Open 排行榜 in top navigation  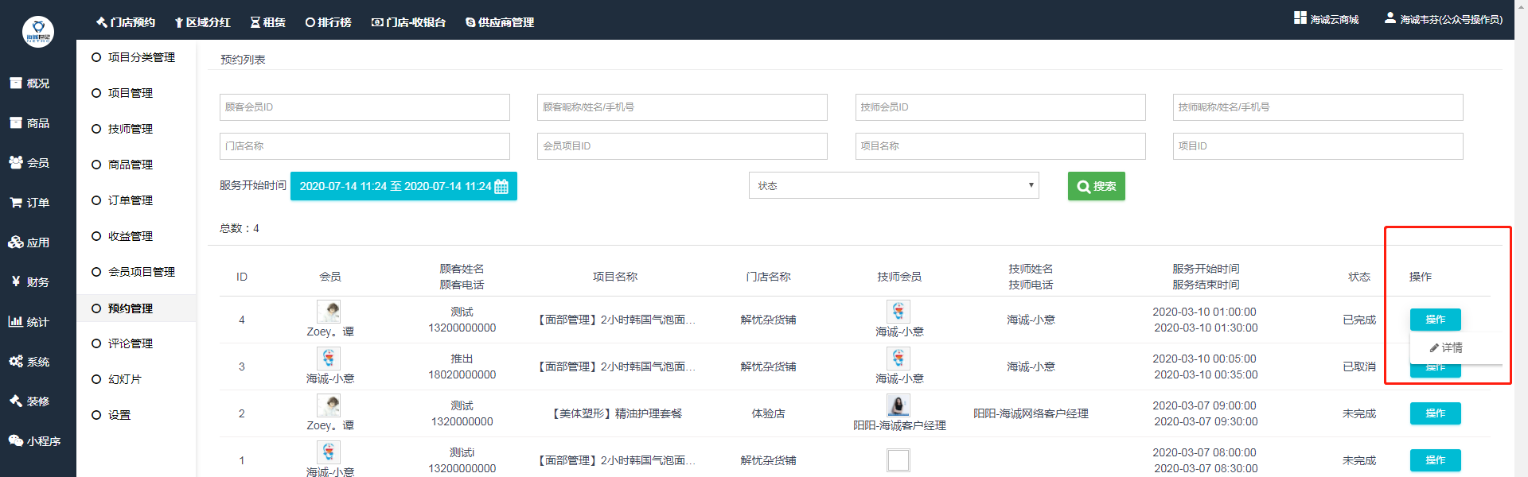(329, 22)
